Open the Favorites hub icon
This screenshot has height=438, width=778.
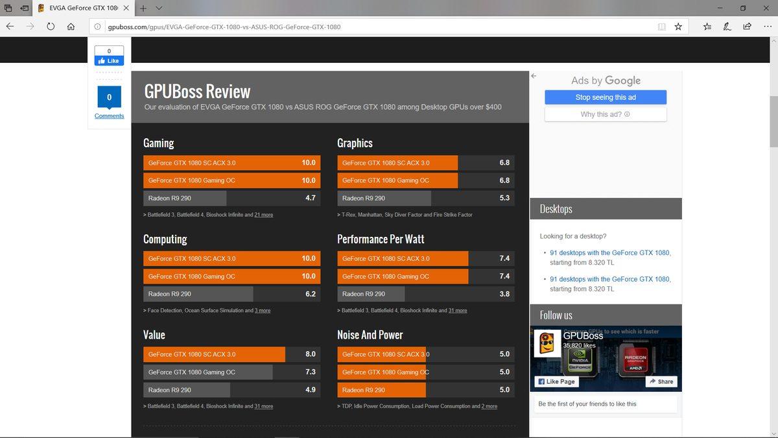coord(707,27)
